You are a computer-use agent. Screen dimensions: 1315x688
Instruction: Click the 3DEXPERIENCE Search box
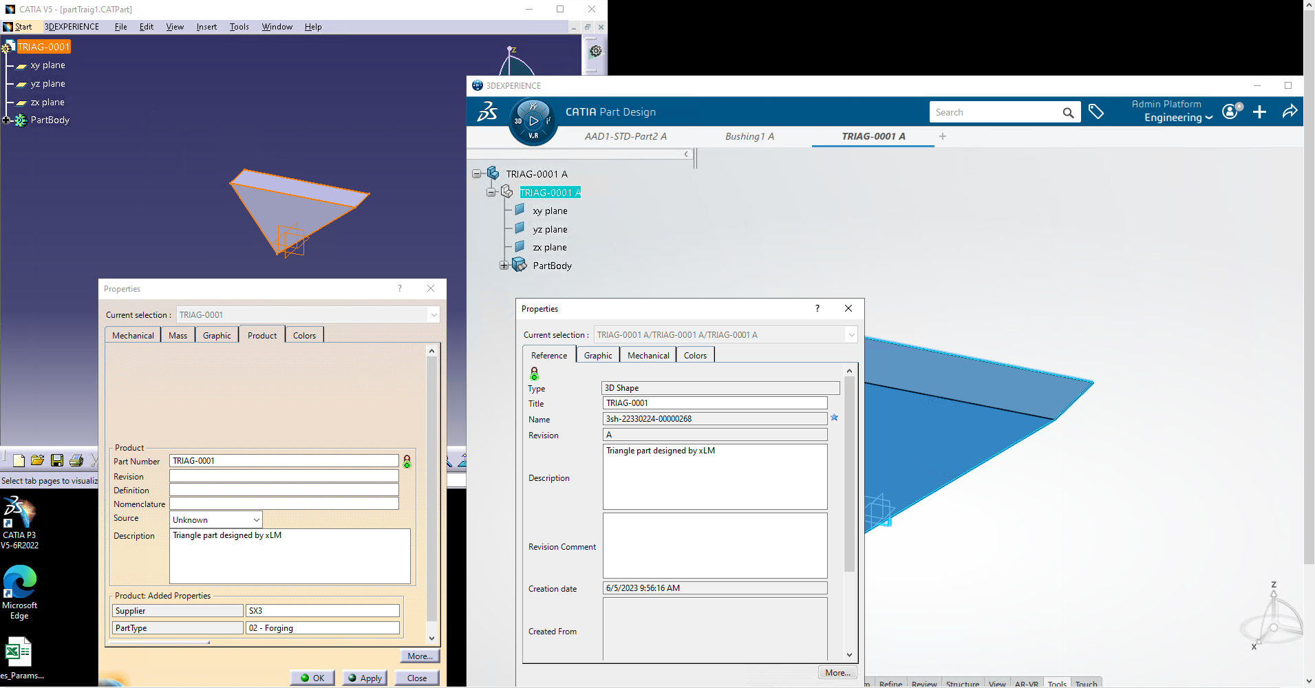(995, 112)
